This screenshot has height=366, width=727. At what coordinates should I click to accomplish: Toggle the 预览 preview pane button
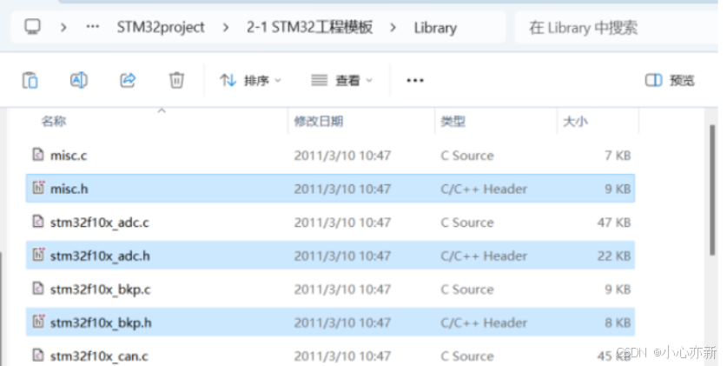tap(670, 80)
